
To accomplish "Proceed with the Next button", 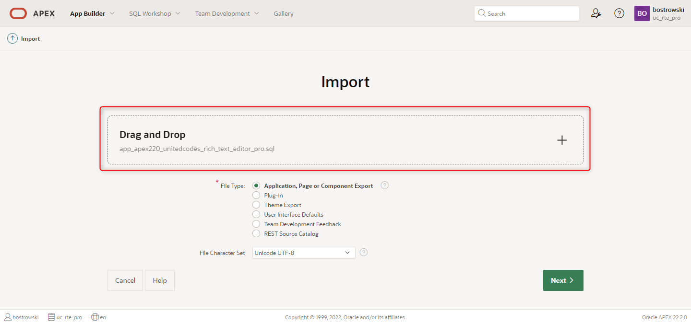I will pos(563,280).
